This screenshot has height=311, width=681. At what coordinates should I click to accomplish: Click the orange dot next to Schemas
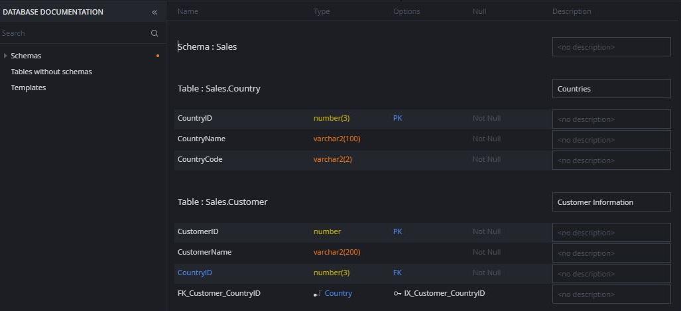(x=158, y=56)
